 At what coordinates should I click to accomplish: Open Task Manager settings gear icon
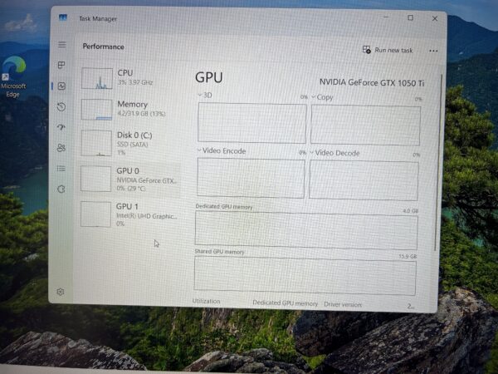pos(61,292)
